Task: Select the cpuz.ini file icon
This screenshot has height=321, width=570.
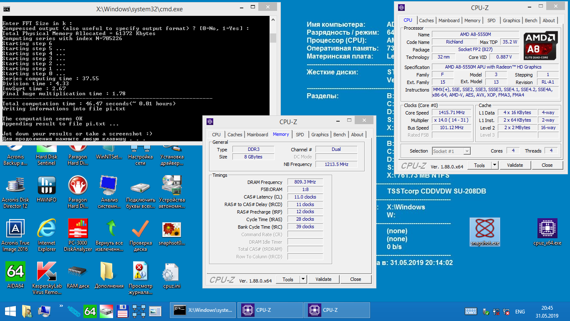Action: pos(172,275)
